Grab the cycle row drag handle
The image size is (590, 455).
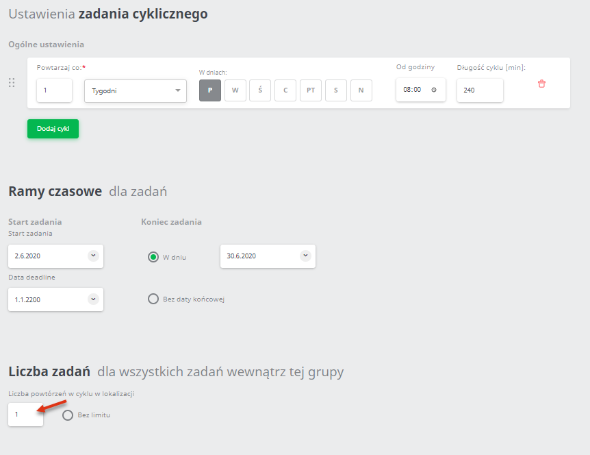[x=12, y=82]
